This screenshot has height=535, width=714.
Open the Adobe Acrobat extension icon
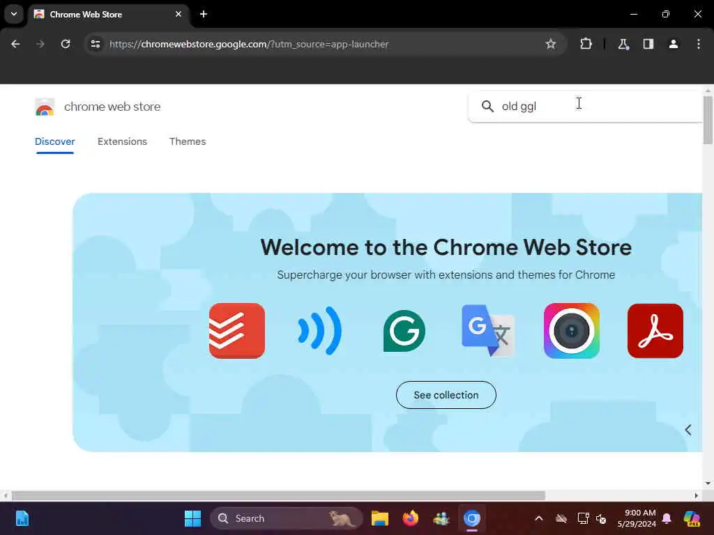pyautogui.click(x=655, y=331)
